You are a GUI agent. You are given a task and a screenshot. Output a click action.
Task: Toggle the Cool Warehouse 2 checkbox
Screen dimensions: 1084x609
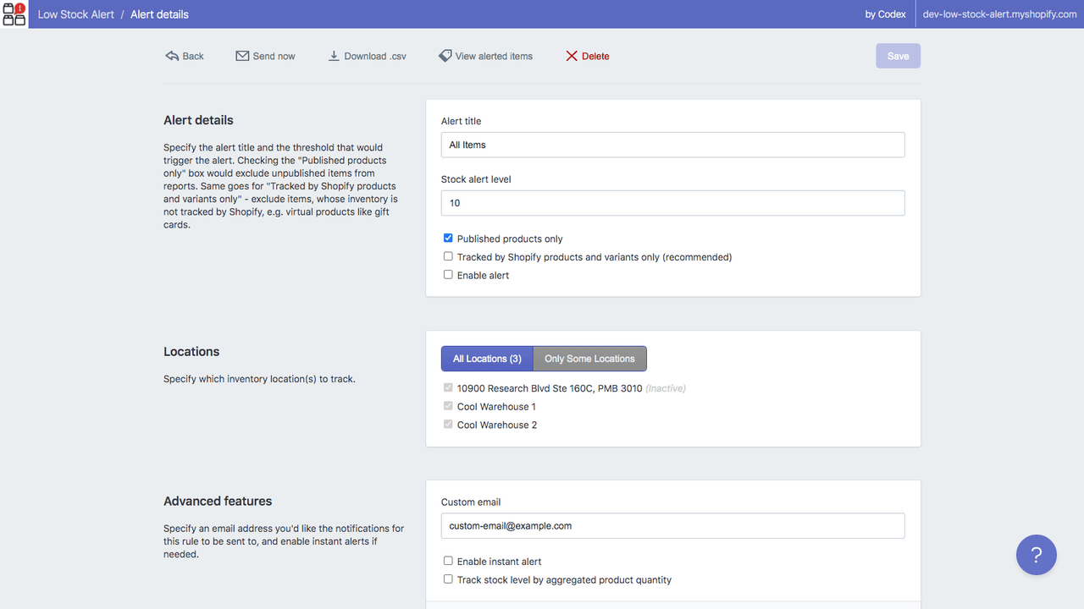[448, 425]
